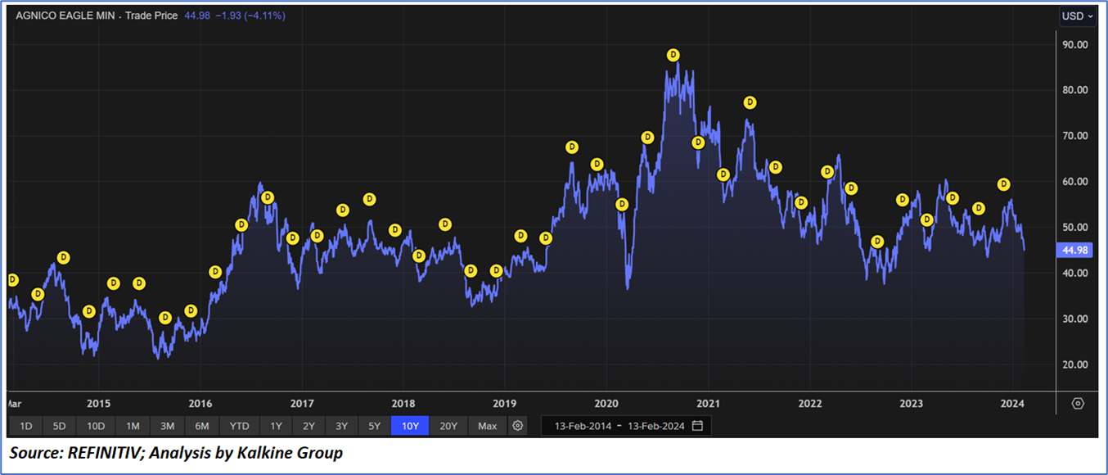This screenshot has width=1108, height=475.
Task: Show full history with Max button
Action: pyautogui.click(x=488, y=426)
